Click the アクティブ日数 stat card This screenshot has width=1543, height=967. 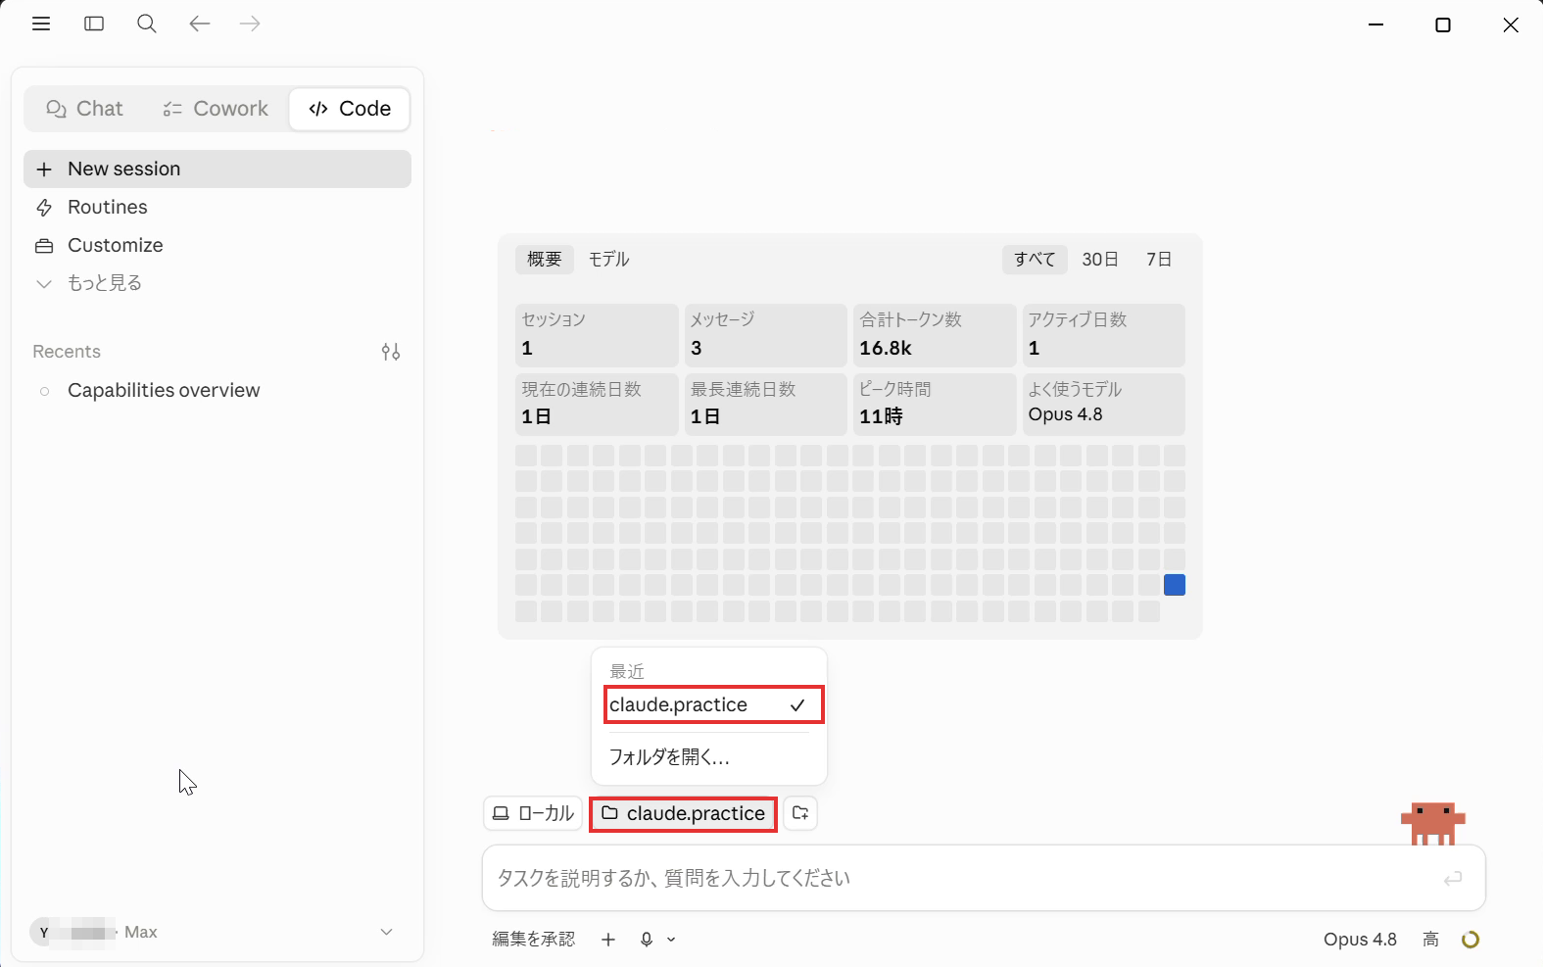[1104, 335]
